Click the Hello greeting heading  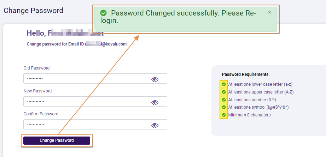(65, 34)
